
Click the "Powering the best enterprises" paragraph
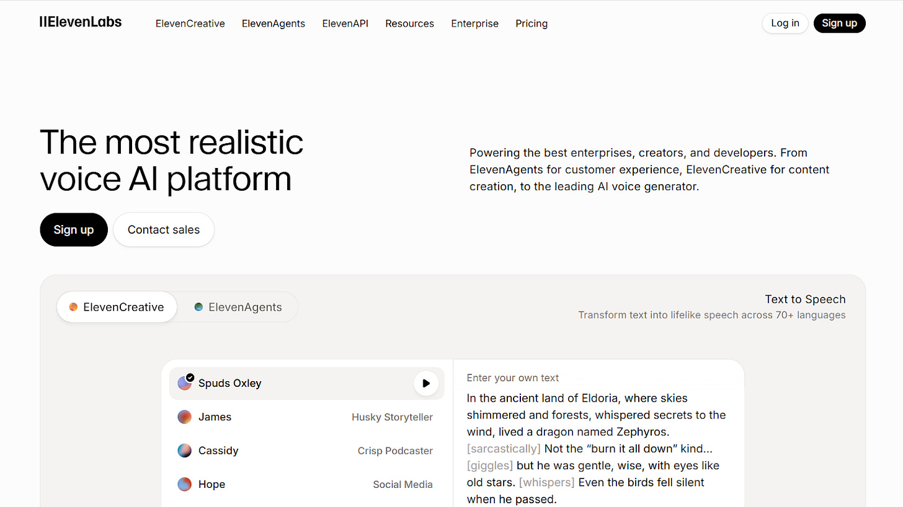coord(649,169)
